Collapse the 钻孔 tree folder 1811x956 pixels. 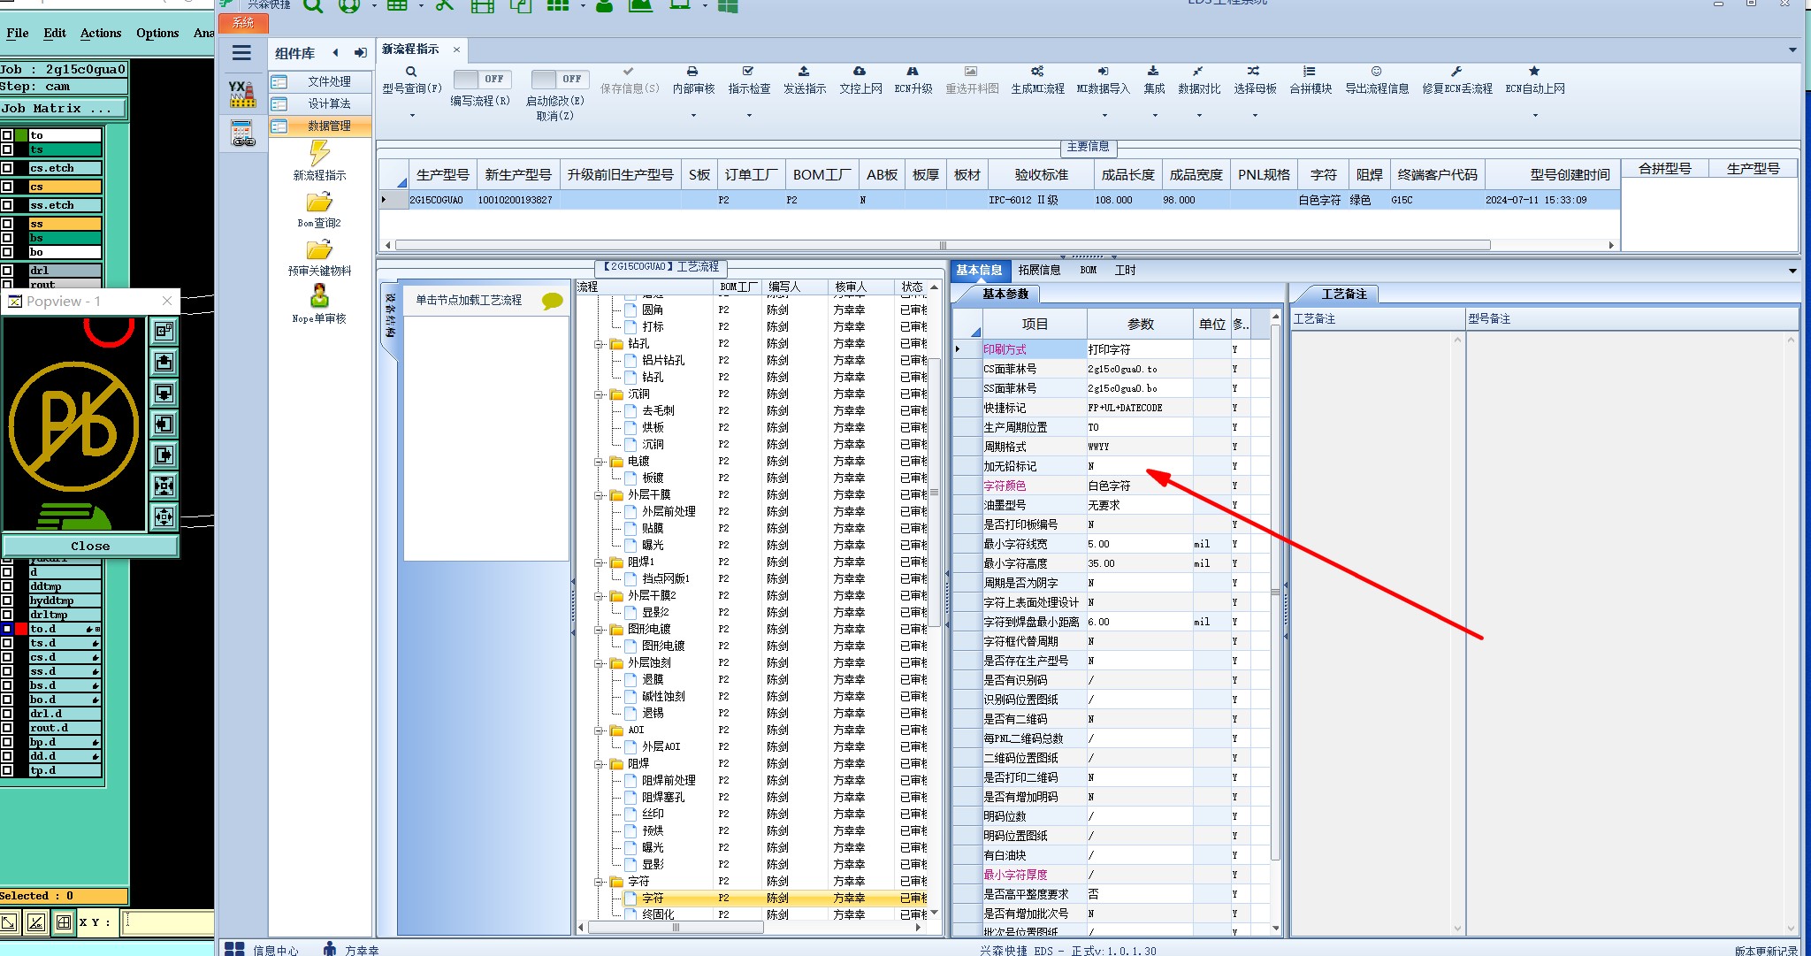pos(599,344)
